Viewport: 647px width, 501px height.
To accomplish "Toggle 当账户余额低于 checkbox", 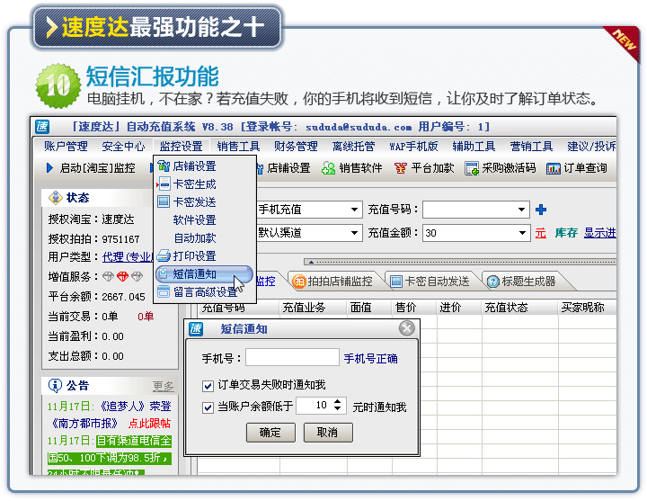I will tap(208, 407).
